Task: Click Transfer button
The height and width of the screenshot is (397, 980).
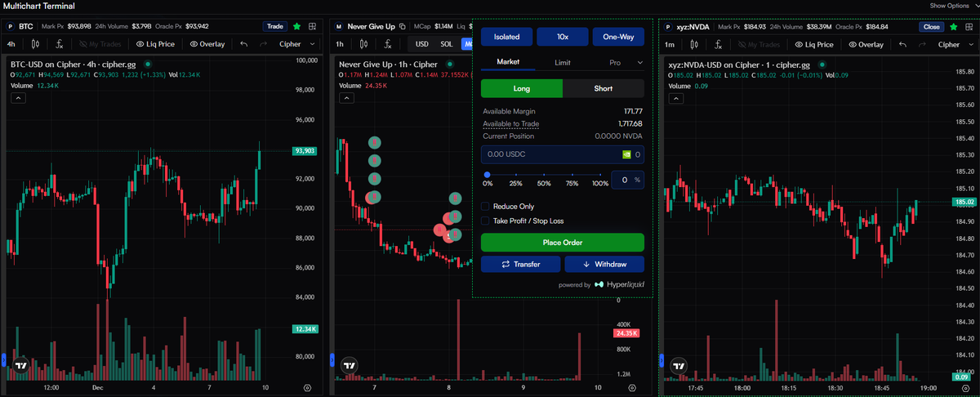Action: (521, 264)
